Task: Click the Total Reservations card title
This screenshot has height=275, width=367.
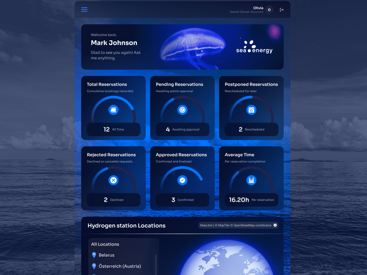Action: 107,84
